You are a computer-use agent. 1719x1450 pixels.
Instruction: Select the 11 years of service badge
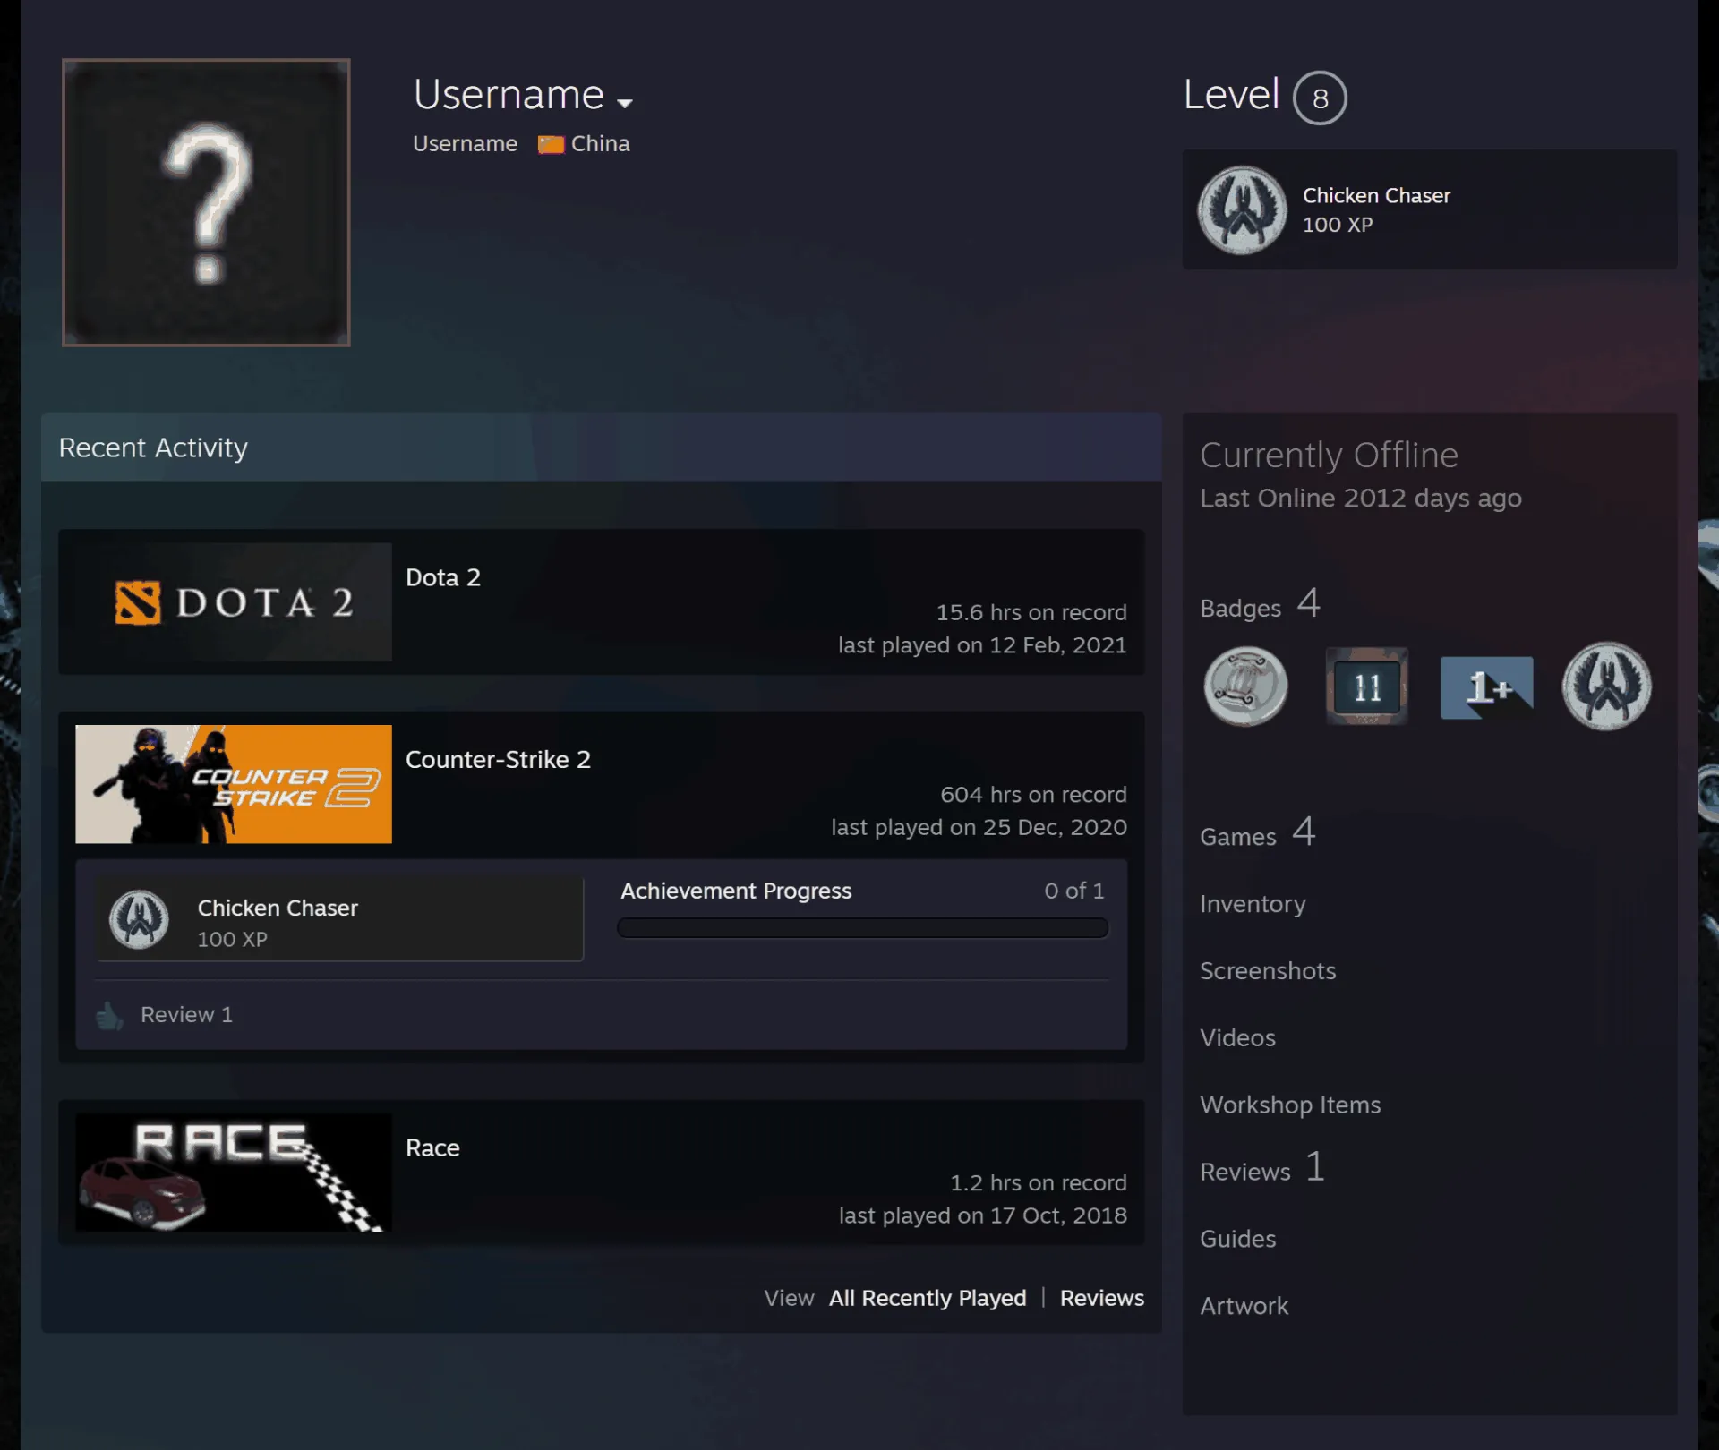1366,687
